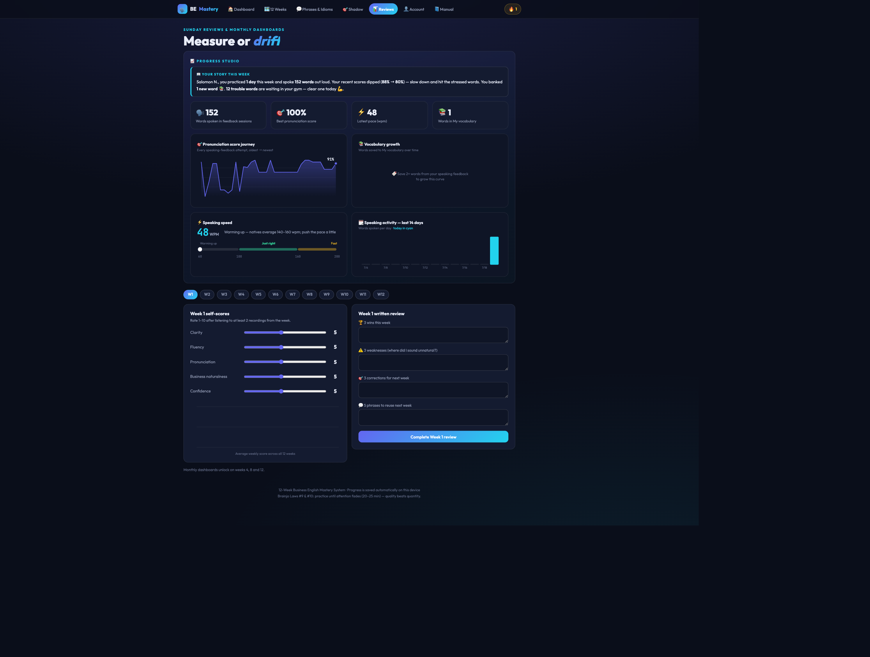870x657 pixels.
Task: Click the 3 wins this week textbox
Action: click(433, 335)
